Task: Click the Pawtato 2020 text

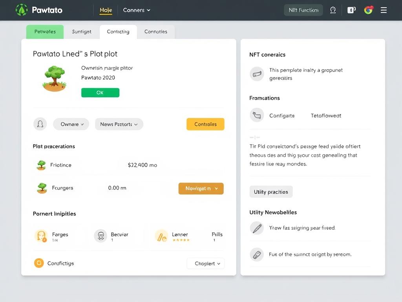Action: point(98,77)
